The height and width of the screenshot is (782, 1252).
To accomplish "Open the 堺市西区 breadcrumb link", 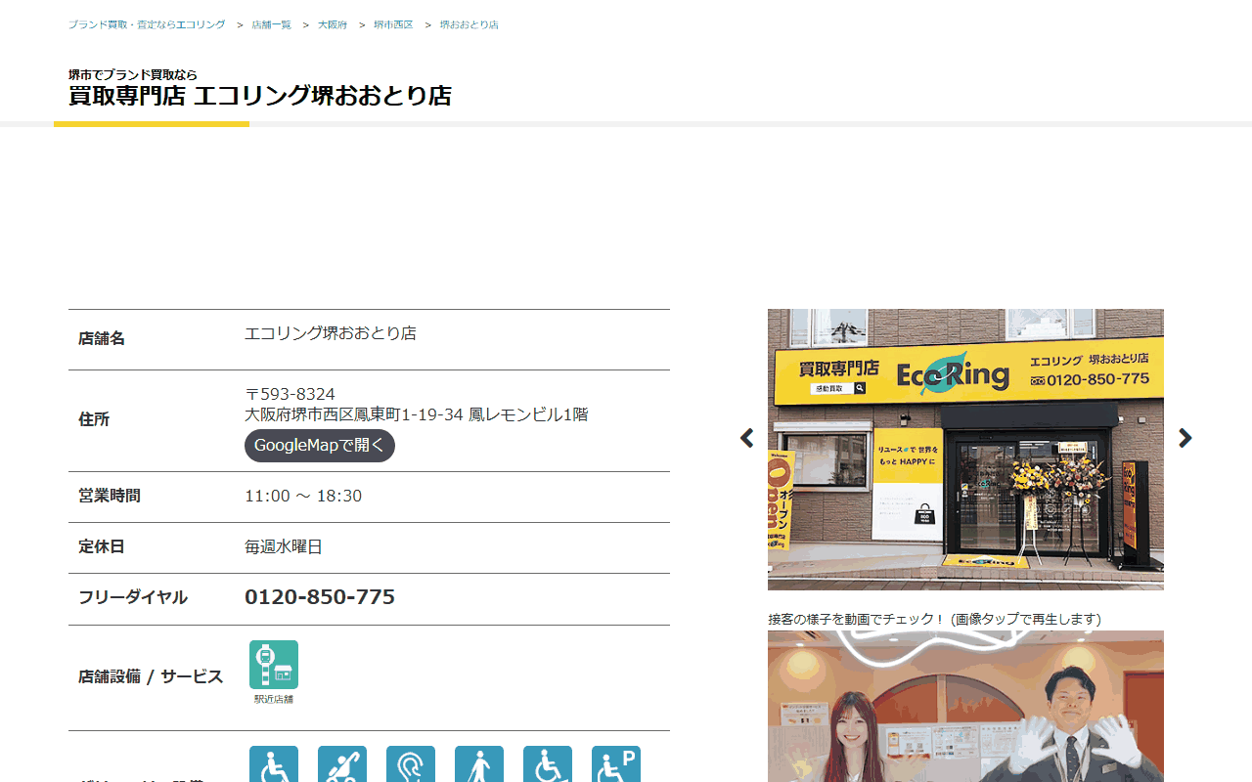I will tap(393, 24).
